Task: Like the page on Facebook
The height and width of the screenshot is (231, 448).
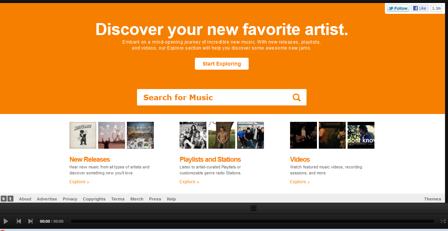Action: pyautogui.click(x=420, y=8)
